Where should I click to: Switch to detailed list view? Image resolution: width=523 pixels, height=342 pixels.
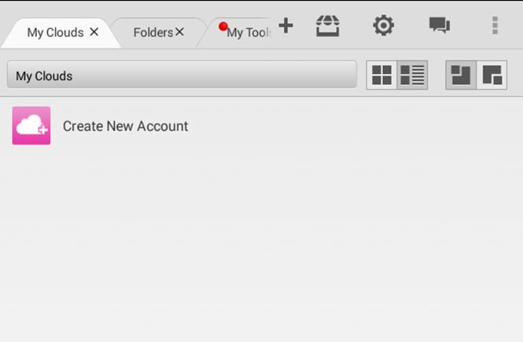pos(412,75)
